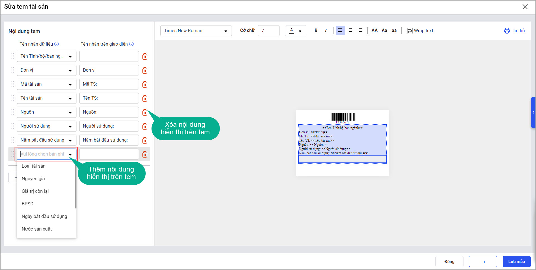Open the Times New Roman font dropdown
This screenshot has width=536, height=270.
[x=196, y=31]
